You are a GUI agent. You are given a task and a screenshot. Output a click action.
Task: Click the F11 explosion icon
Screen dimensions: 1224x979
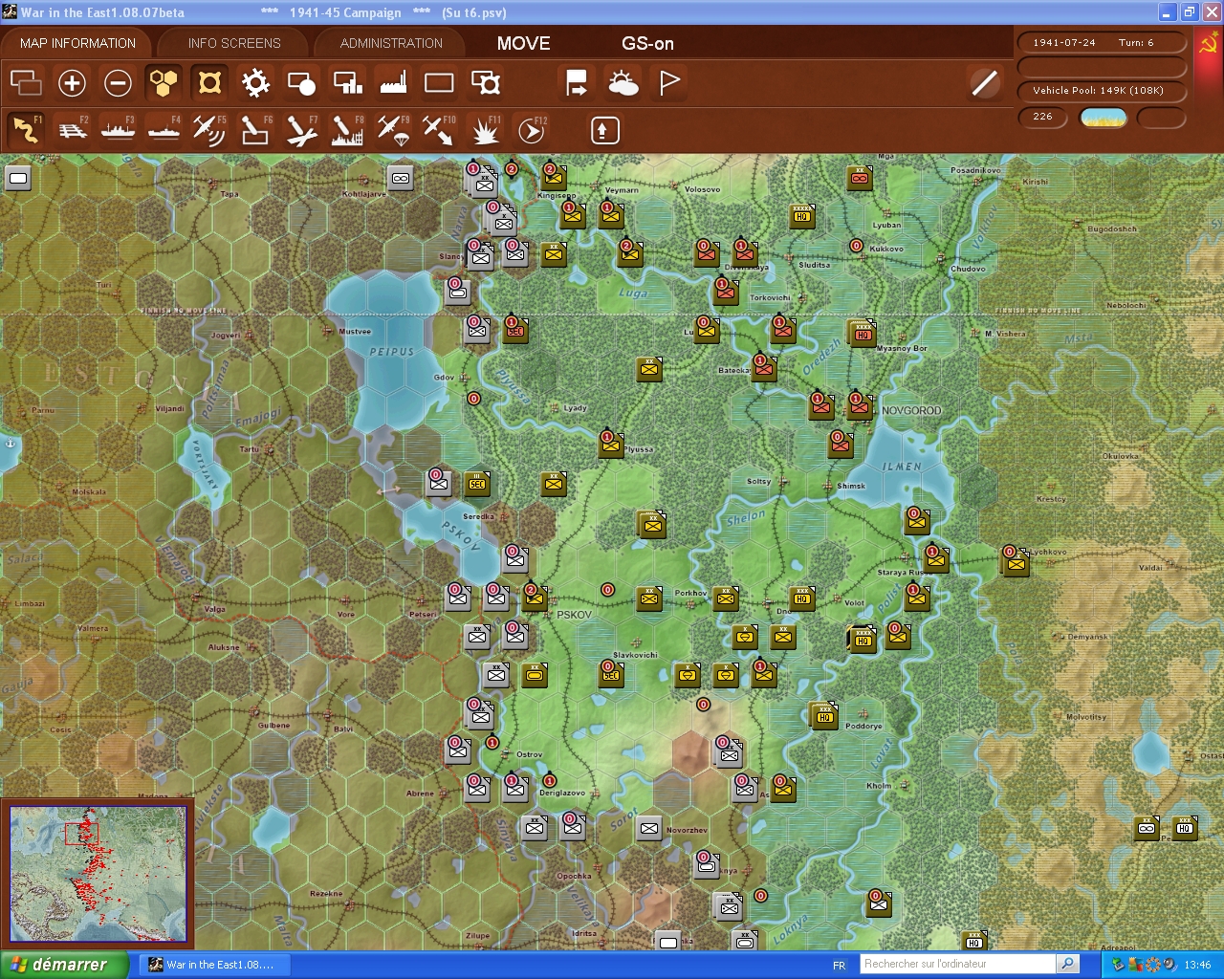click(485, 129)
